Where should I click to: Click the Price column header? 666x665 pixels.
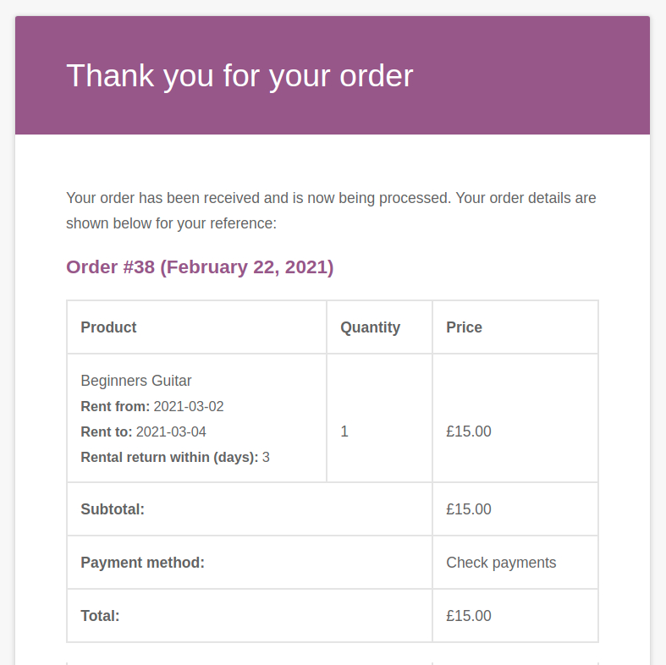[464, 327]
